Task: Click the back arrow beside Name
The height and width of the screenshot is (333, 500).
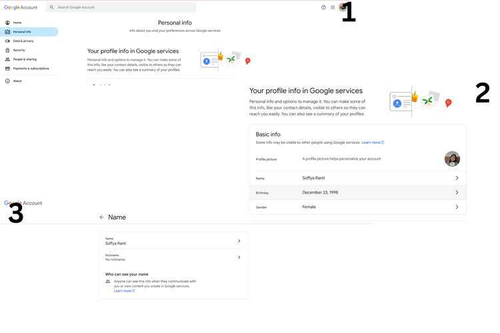Action: click(x=101, y=217)
